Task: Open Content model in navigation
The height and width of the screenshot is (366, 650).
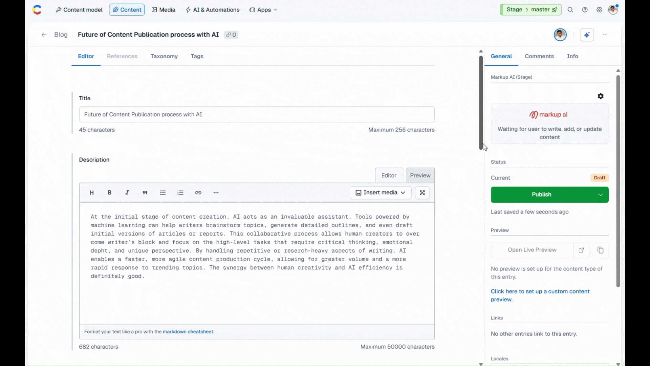Action: (79, 10)
